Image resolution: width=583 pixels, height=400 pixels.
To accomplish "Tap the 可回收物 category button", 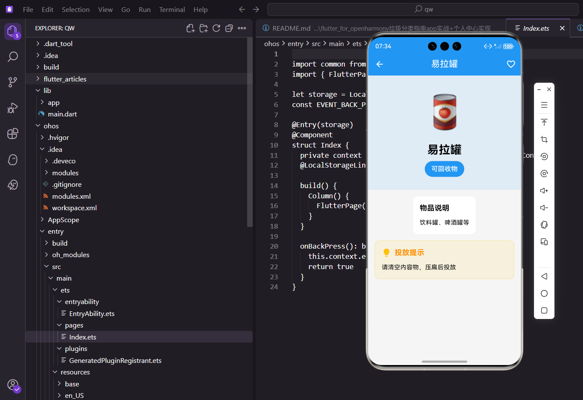I will pyautogui.click(x=444, y=169).
